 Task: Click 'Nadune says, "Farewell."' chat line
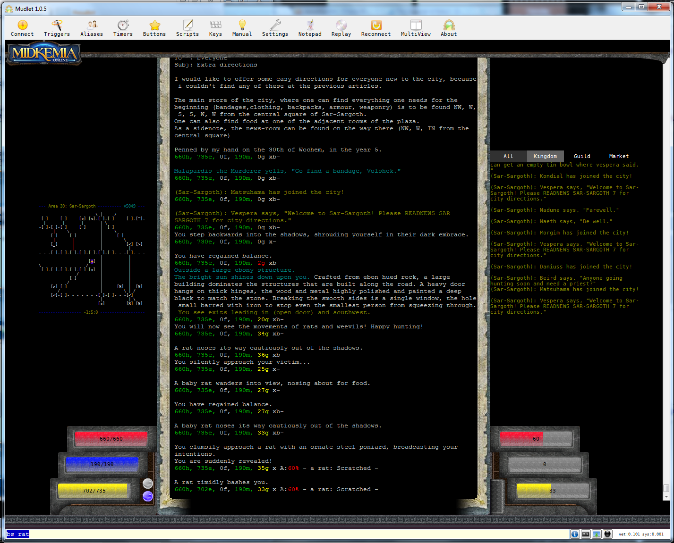(555, 210)
